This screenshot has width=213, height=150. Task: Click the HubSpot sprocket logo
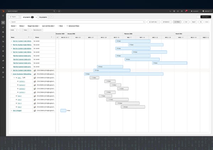(3, 11)
